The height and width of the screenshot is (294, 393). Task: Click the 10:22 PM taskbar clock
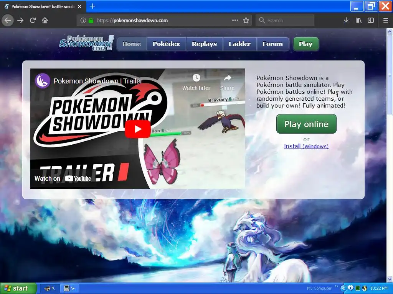click(x=379, y=289)
